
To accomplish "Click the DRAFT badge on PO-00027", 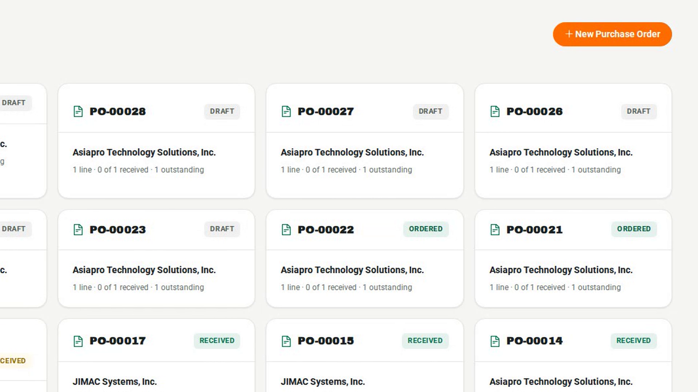I will pyautogui.click(x=430, y=111).
